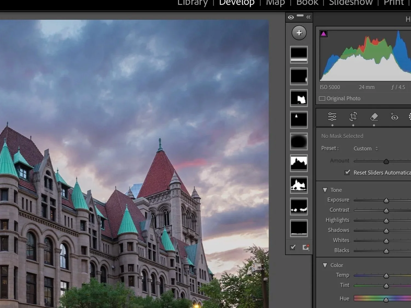Select the skyline silhouette mask thumbnail
Image resolution: width=411 pixels, height=308 pixels.
[299, 163]
